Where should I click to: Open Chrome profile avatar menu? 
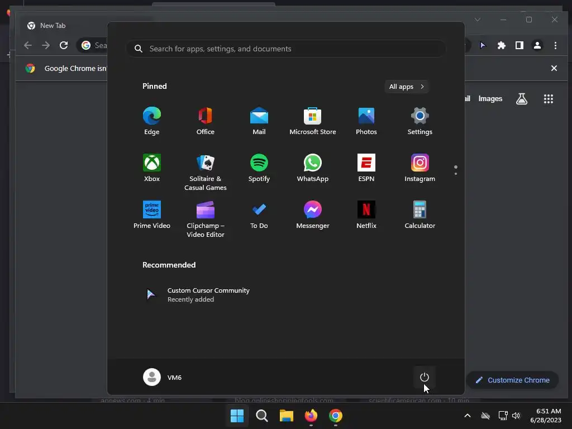coord(537,45)
